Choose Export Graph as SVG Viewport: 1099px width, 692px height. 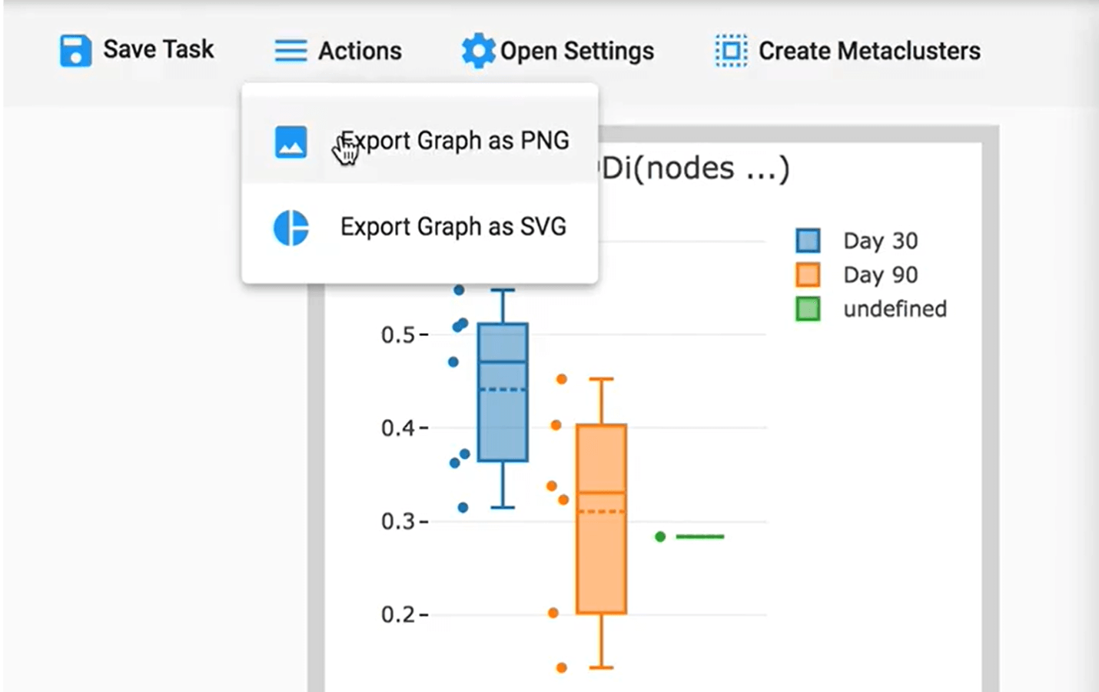(453, 227)
